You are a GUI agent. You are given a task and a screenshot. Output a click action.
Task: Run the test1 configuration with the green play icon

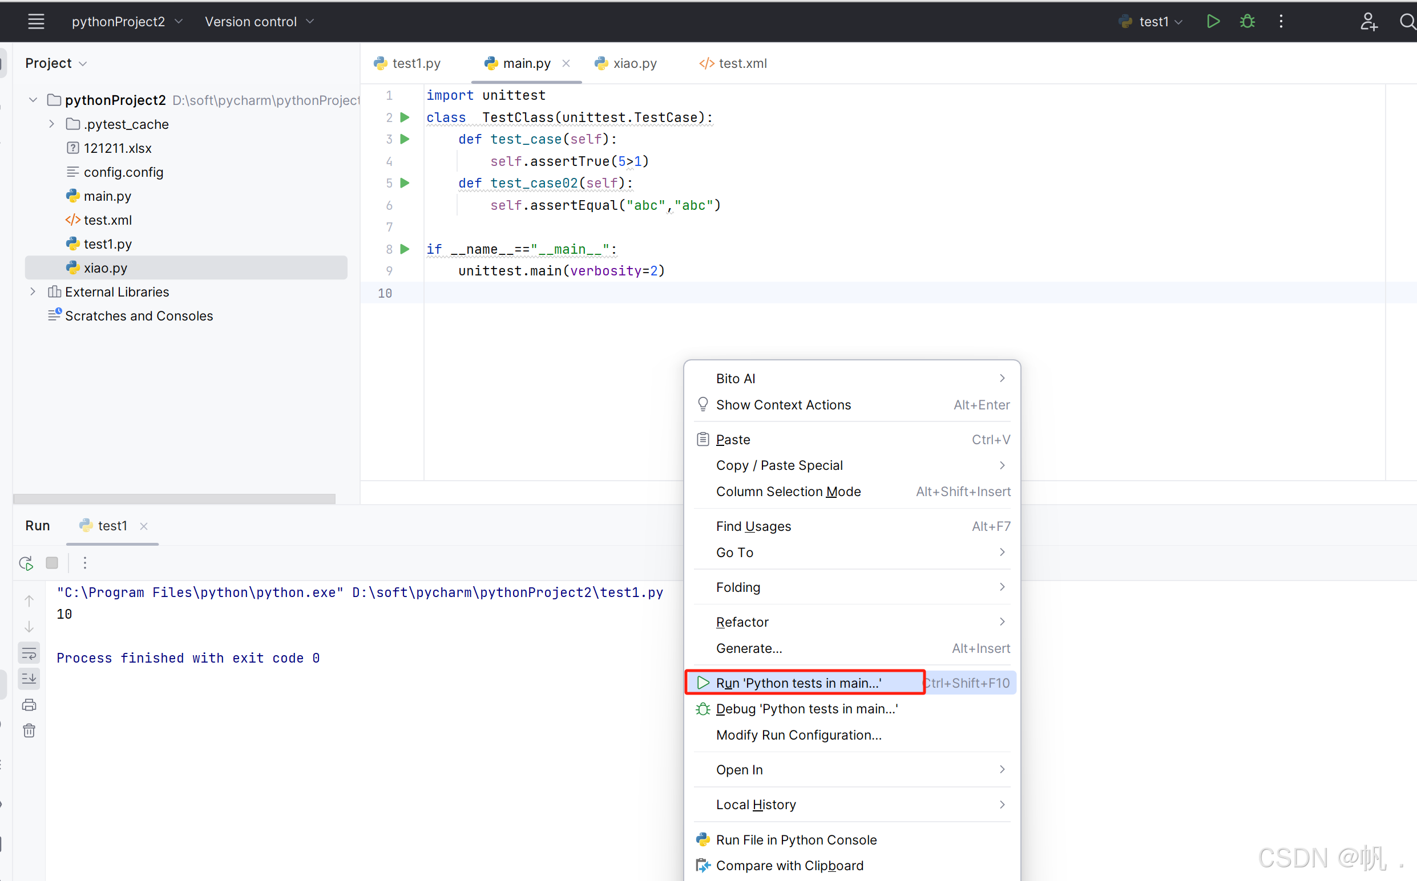point(1213,21)
